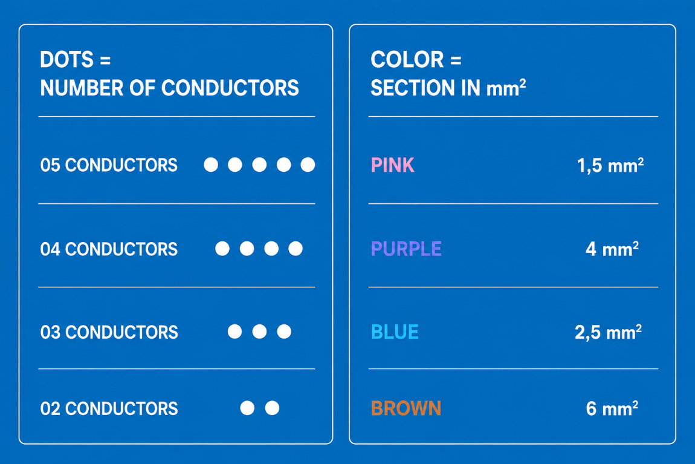The image size is (695, 464).
Task: Click the COLOR = SECTION IN mm² heading
Action: pos(448,74)
